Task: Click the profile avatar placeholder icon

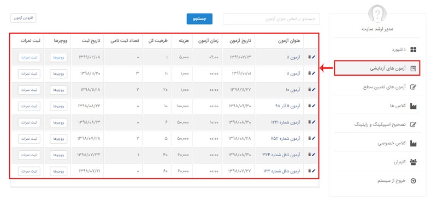Action: point(377,13)
